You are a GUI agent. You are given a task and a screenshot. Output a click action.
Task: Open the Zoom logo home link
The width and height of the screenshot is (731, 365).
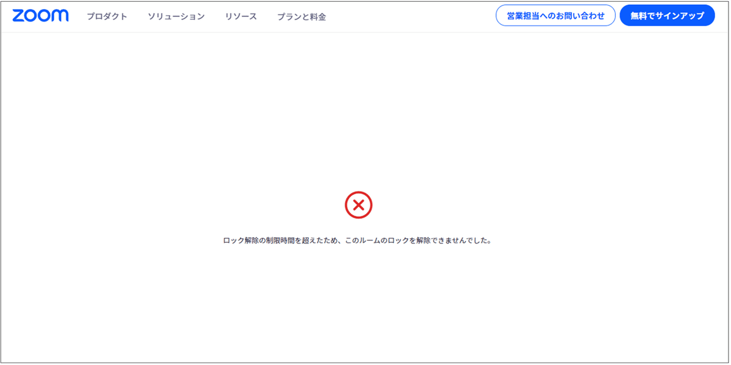click(40, 16)
